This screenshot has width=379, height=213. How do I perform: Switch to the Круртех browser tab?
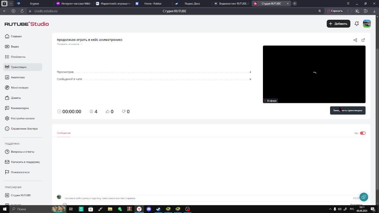coord(34,4)
